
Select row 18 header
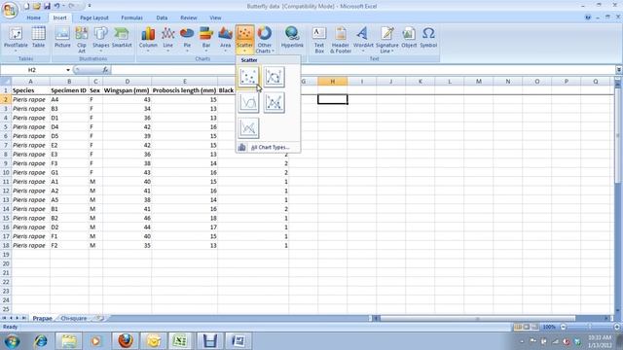click(x=6, y=246)
